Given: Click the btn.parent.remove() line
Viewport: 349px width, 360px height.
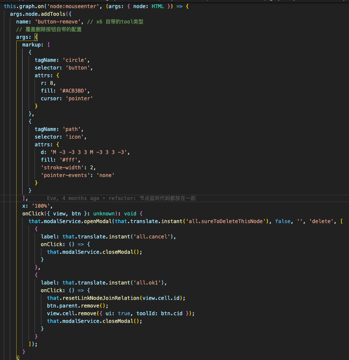Looking at the screenshot, I should click(78, 306).
